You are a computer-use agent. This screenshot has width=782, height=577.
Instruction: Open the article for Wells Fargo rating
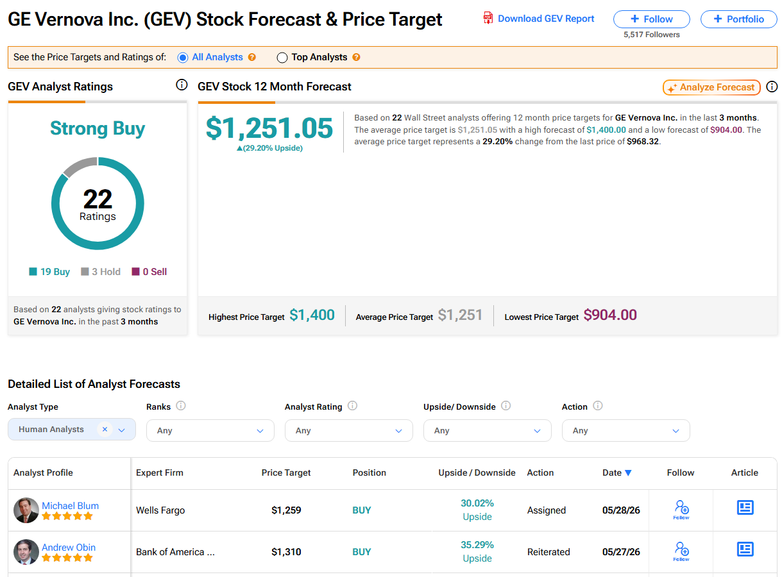[x=745, y=508]
